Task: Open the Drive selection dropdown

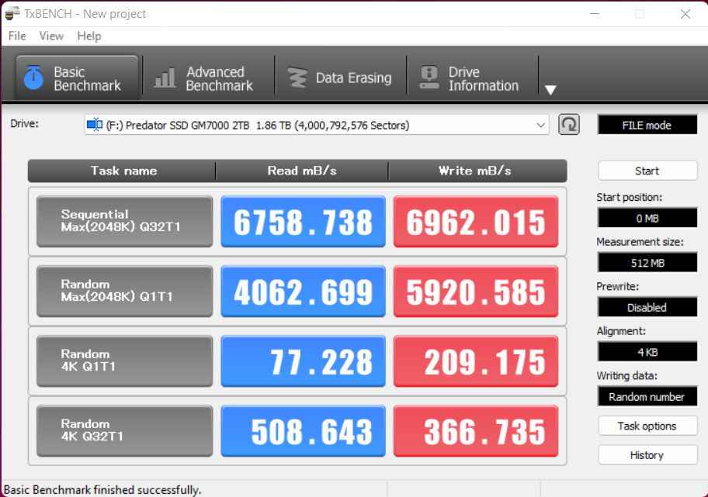Action: coord(316,125)
